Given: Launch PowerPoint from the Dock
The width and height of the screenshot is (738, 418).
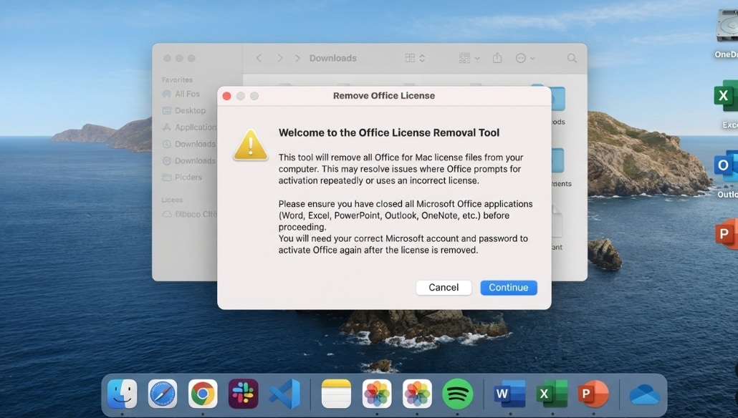Looking at the screenshot, I should (x=593, y=394).
